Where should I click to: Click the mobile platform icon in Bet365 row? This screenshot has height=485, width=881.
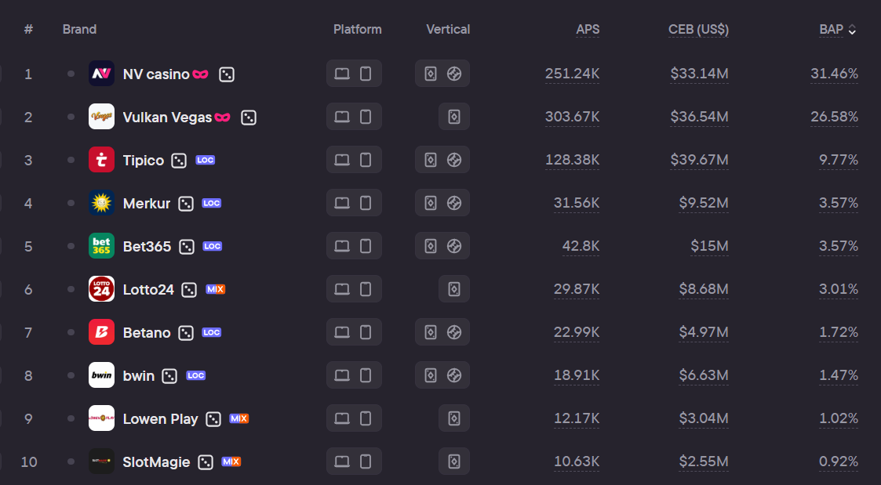tap(366, 246)
